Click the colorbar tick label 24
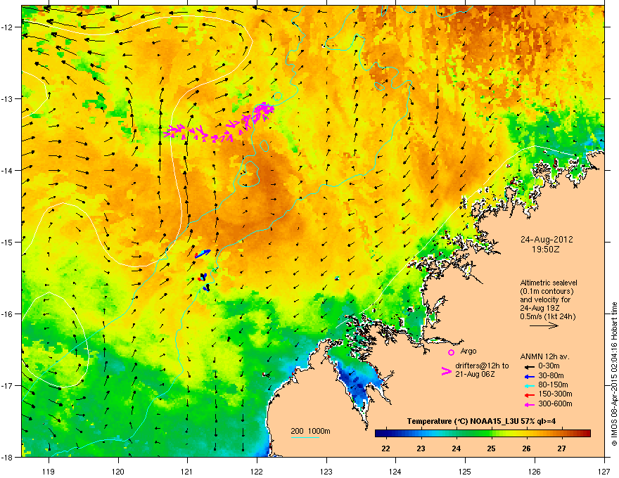619x478 pixels. pyautogui.click(x=457, y=448)
